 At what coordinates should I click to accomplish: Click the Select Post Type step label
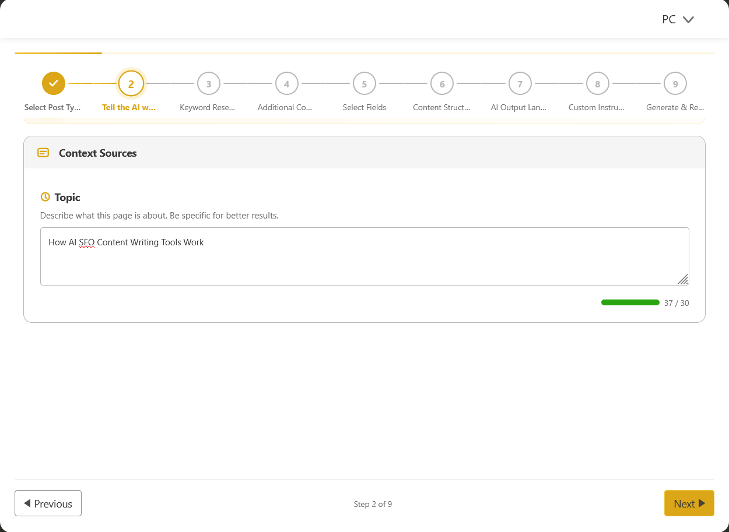52,107
